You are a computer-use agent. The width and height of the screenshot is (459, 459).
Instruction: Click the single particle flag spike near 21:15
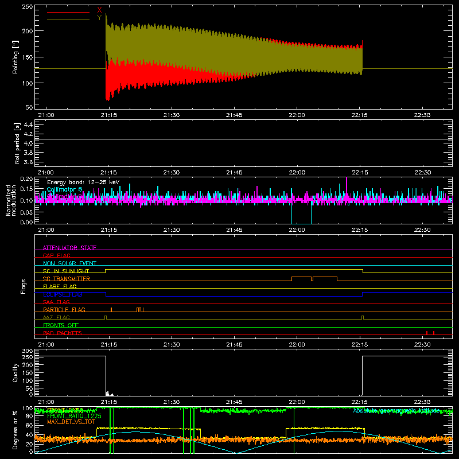pos(111,310)
